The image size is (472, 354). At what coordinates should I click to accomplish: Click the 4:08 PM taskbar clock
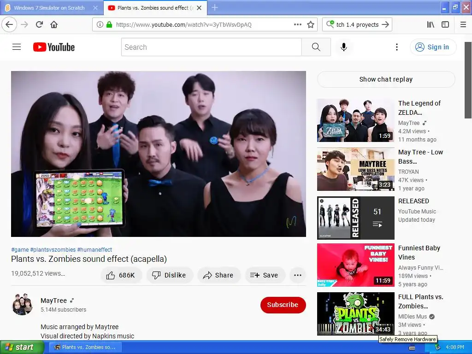click(455, 347)
